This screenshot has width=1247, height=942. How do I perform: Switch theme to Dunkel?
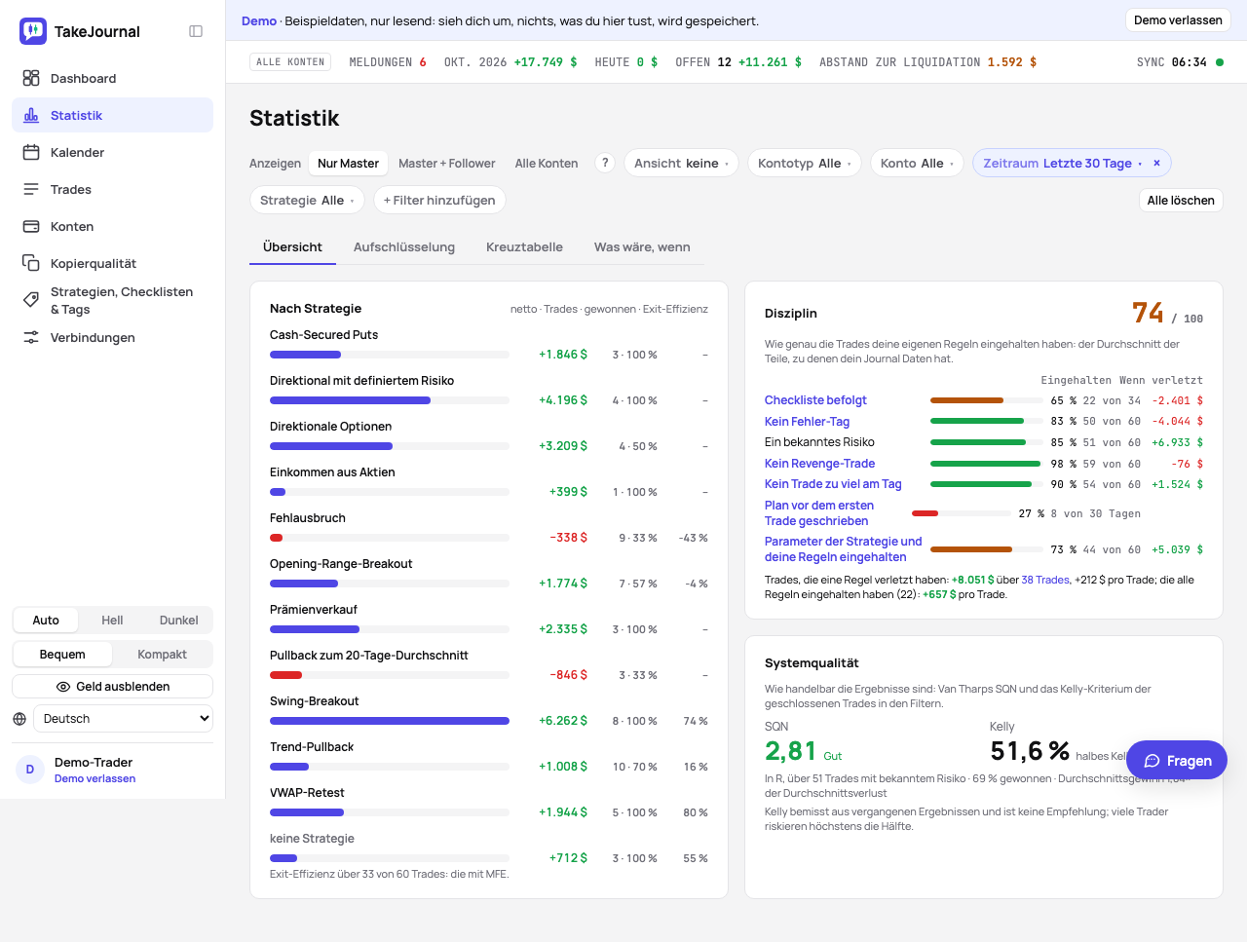pos(178,621)
